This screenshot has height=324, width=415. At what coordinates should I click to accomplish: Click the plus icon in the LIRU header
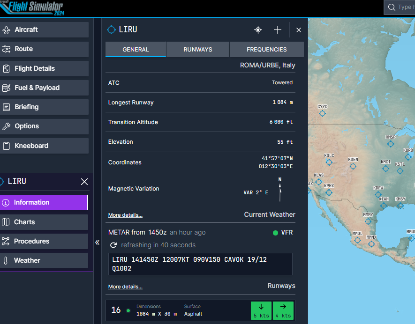277,29
